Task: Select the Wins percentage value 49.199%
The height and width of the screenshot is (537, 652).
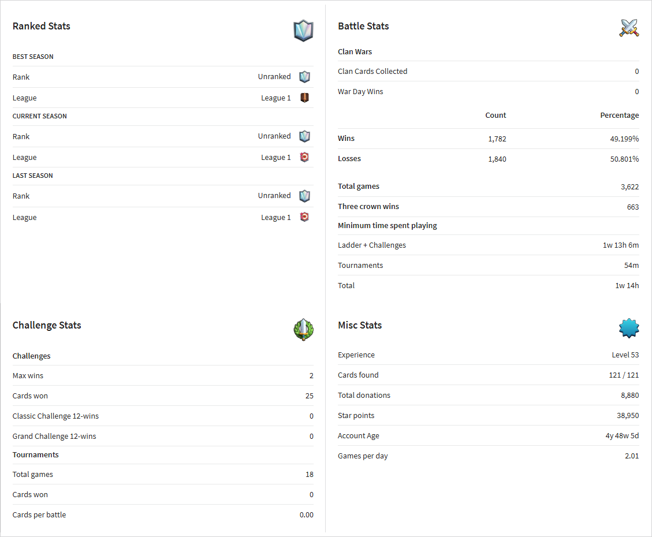Action: click(x=624, y=139)
